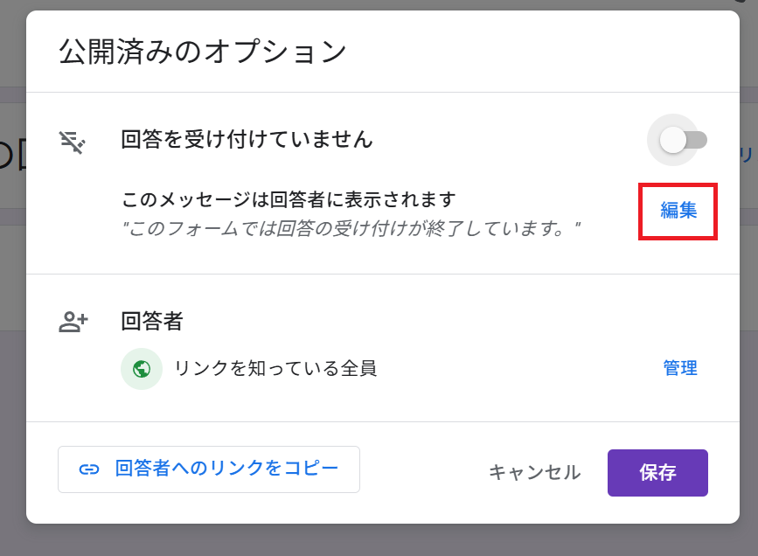Viewport: 758px width, 556px height.
Task: Save changes with the 保存 button
Action: (657, 473)
